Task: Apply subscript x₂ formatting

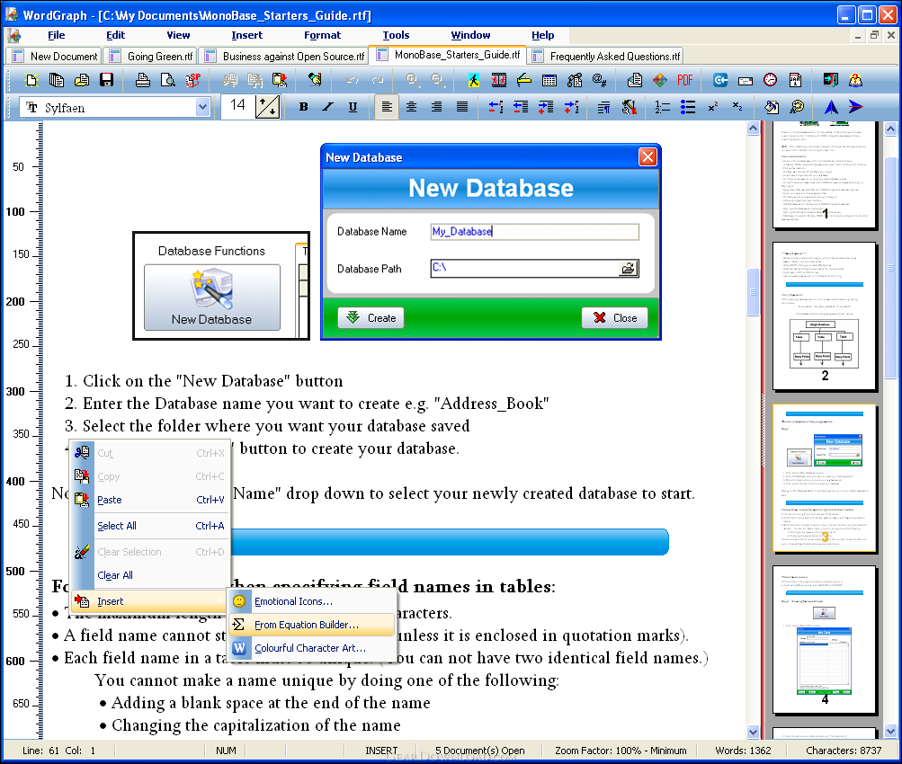Action: tap(737, 107)
